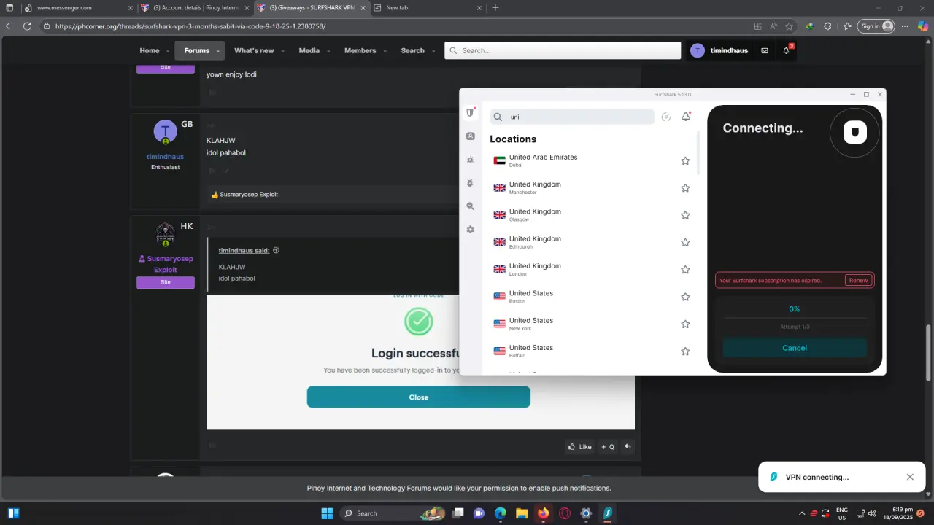Viewport: 934px width, 525px height.
Task: Select United Kingdom Manchester server
Action: [x=591, y=188]
